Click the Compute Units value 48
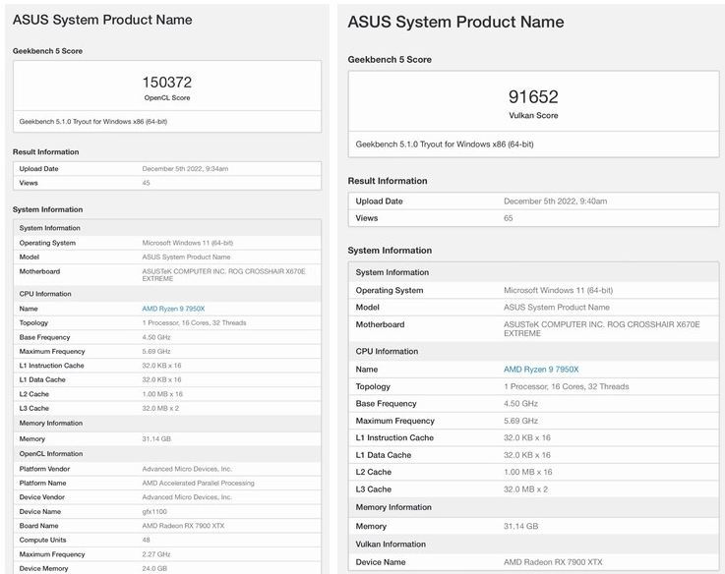The image size is (725, 574). (147, 540)
